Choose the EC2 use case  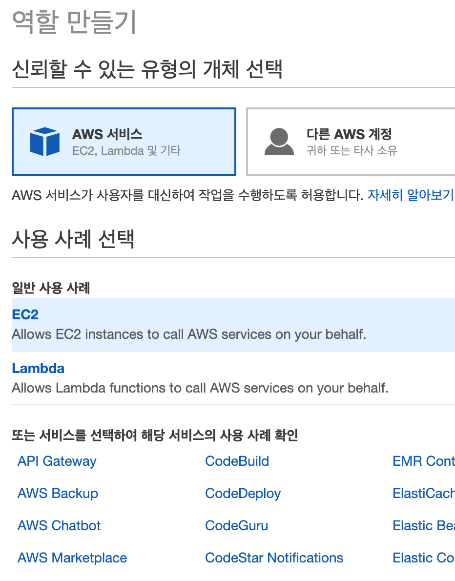pos(233,324)
